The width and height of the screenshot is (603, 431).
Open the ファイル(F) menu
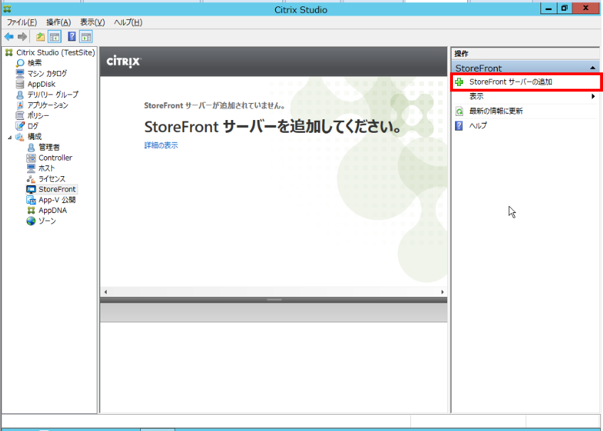(22, 22)
